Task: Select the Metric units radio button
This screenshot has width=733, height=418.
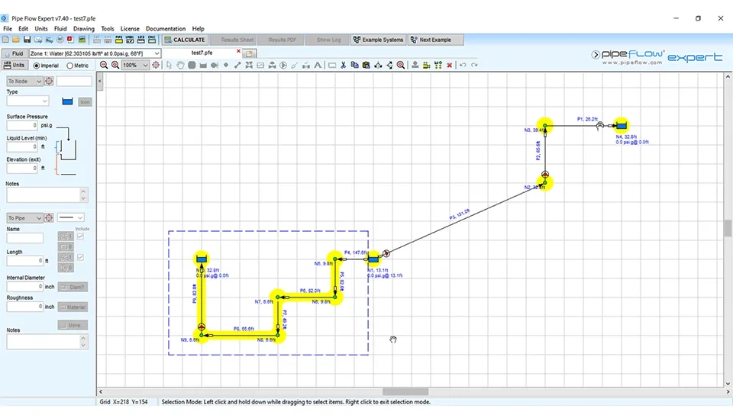Action: (x=68, y=66)
